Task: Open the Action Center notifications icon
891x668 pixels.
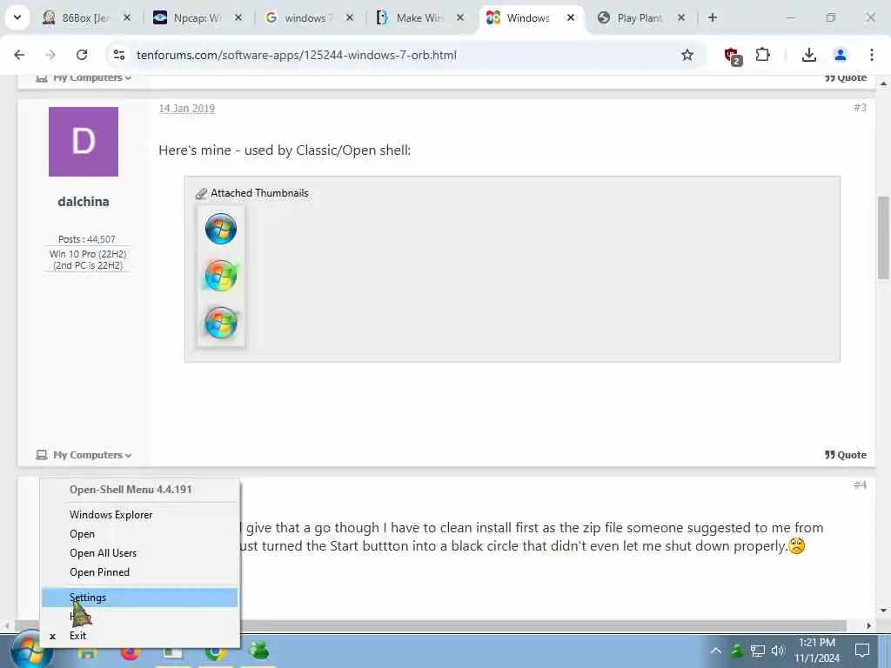Action: 862,651
